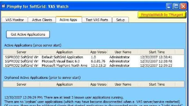Click start time 12/30/2007 12:38:41
Viewport: 189px width, 106px height.
(x=156, y=57)
